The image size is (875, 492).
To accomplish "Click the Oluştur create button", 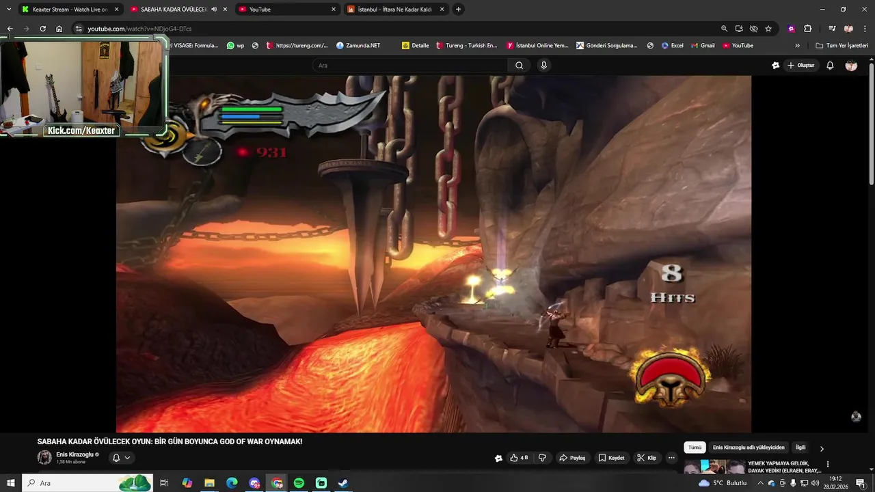I will (x=800, y=66).
